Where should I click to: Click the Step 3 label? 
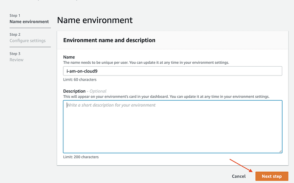click(x=15, y=54)
